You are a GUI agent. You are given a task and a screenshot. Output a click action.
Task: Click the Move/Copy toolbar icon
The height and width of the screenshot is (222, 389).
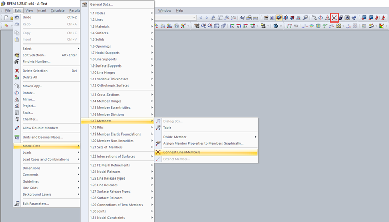[314, 18]
